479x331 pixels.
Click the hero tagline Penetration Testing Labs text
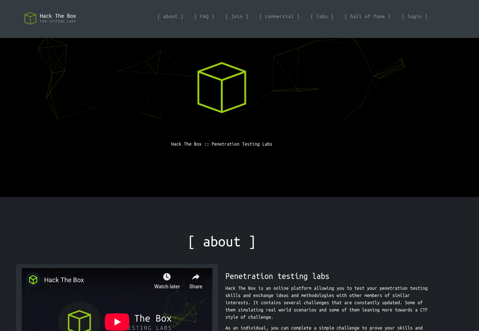(x=221, y=144)
